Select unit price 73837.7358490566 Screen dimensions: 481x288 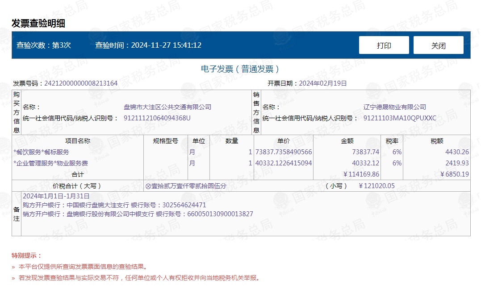(x=284, y=152)
